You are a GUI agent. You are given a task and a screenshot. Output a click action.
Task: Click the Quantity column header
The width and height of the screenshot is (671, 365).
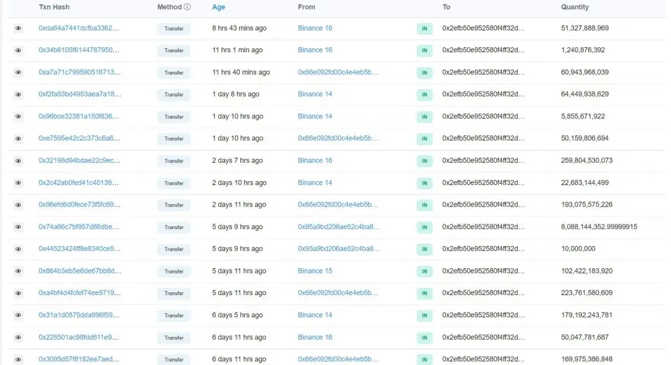pyautogui.click(x=575, y=7)
